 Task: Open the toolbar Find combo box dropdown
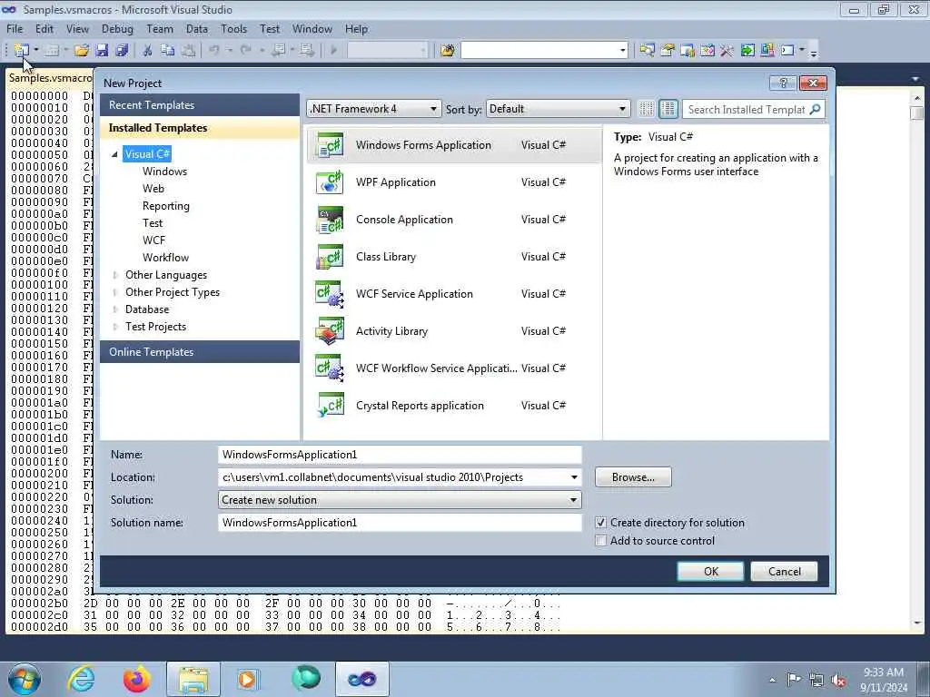pos(622,51)
